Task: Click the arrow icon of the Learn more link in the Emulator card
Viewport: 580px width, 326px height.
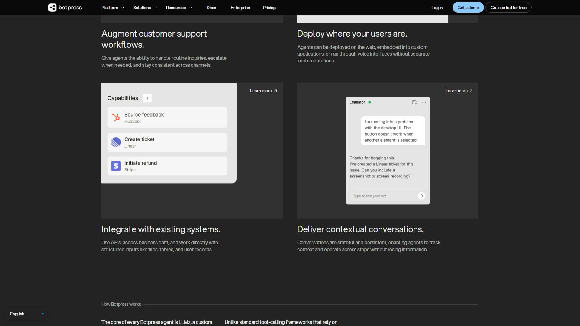Action: click(471, 91)
